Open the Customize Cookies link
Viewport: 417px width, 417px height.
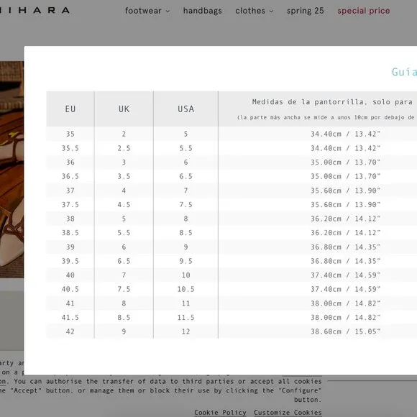(x=288, y=412)
